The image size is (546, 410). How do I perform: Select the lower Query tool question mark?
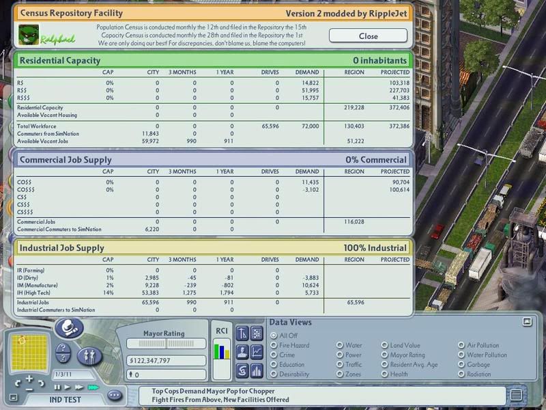[63, 357]
